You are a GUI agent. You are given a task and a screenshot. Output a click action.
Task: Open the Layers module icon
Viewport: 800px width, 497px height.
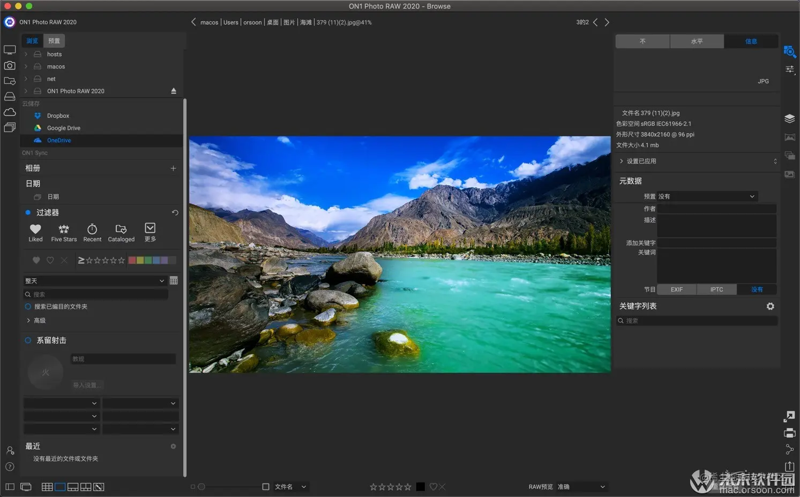click(790, 119)
